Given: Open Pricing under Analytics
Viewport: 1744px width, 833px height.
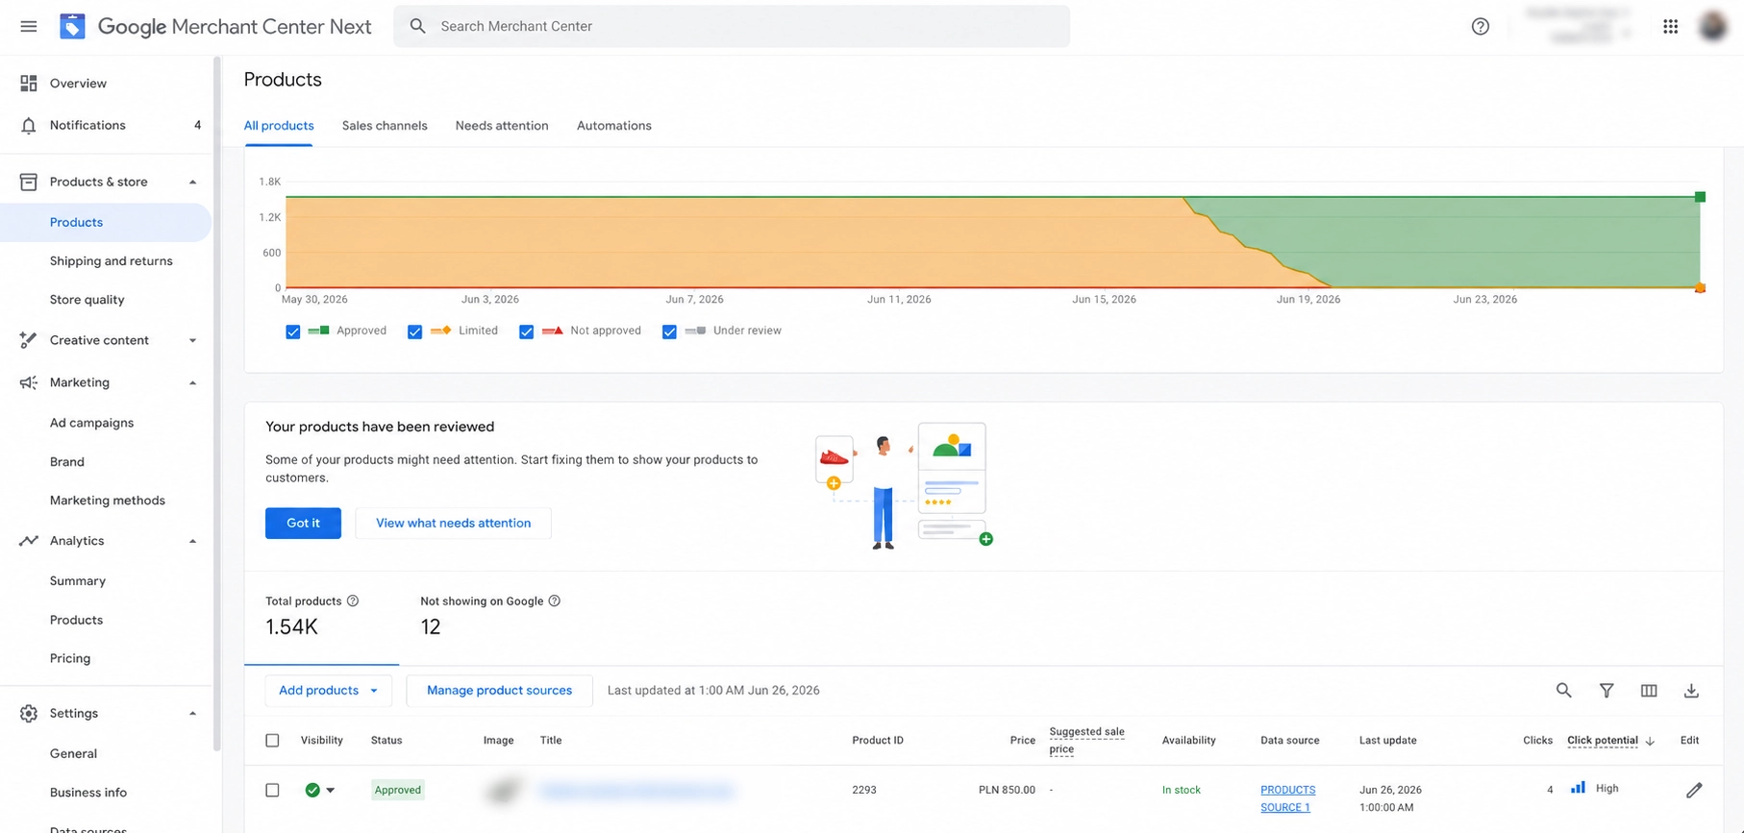Looking at the screenshot, I should [x=70, y=658].
